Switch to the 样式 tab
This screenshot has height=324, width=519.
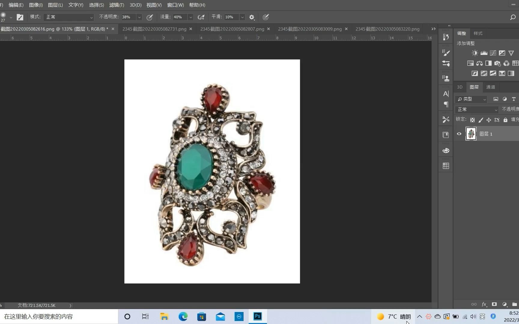tap(478, 33)
